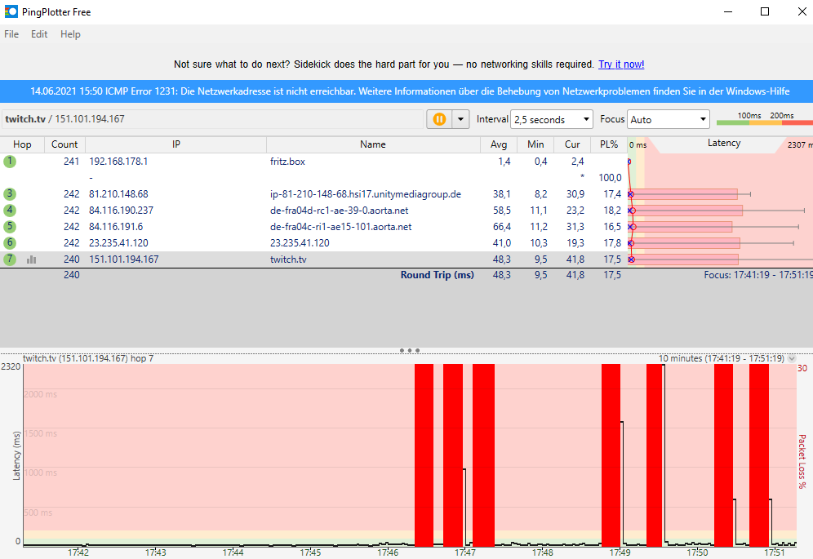This screenshot has width=813, height=559.
Task: Select the fritz.box name cell
Action: click(287, 162)
